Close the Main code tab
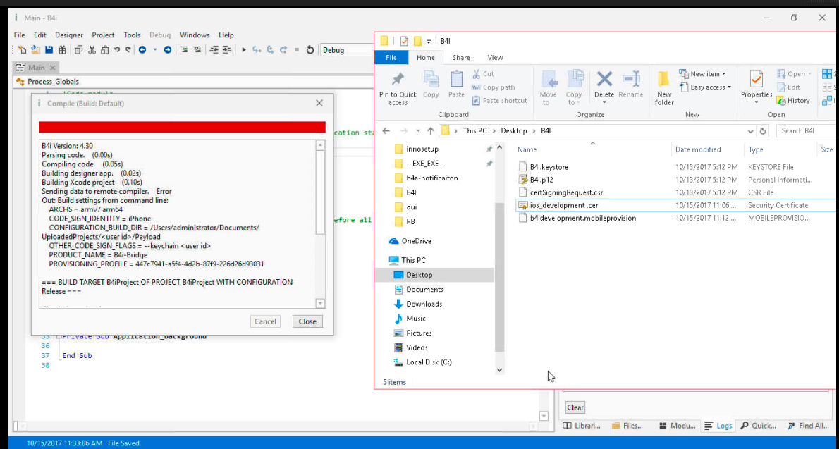The height and width of the screenshot is (449, 839). coord(52,68)
